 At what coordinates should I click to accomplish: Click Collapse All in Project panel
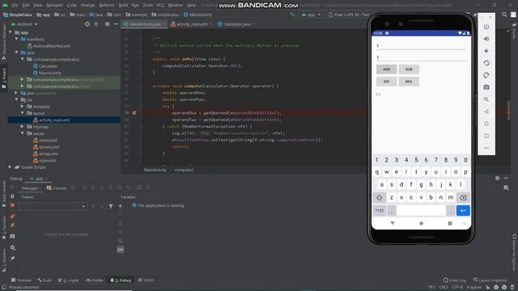tap(96, 24)
